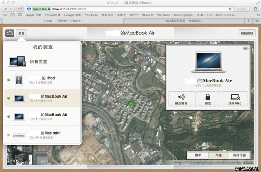The height and width of the screenshot is (172, 261).
Task: Go forward with Safari forward arrow
Action: pyautogui.click(x=11, y=9)
